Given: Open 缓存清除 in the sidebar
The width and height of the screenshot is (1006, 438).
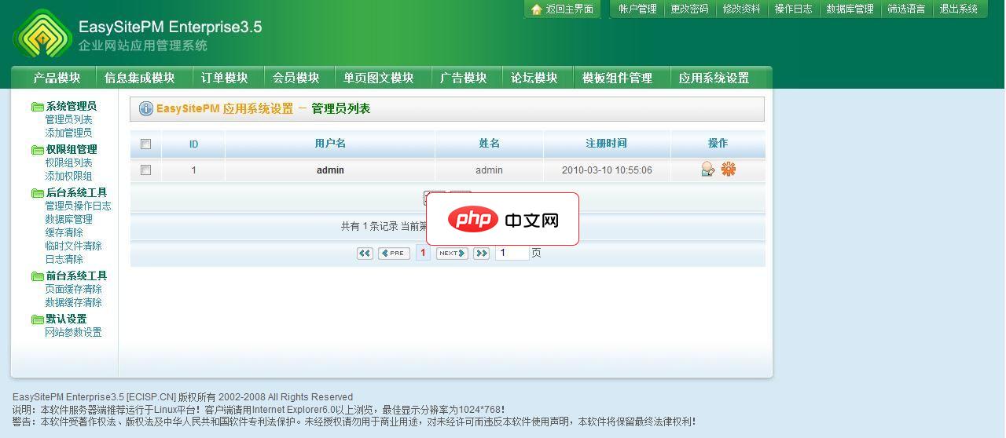Looking at the screenshot, I should click(x=64, y=233).
